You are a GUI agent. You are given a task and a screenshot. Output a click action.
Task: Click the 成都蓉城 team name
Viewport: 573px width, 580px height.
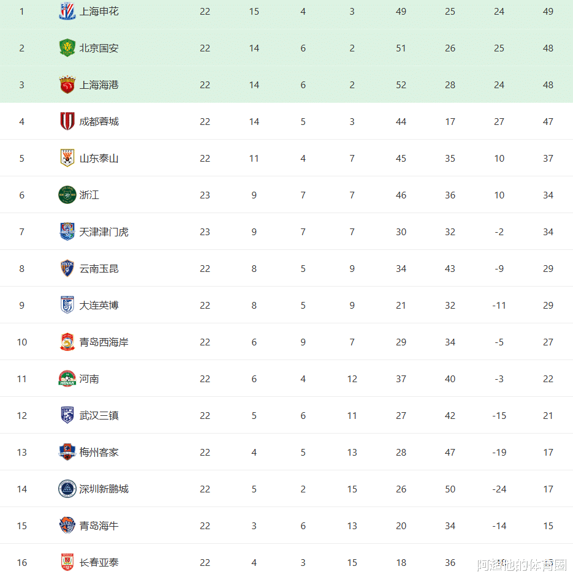[99, 122]
